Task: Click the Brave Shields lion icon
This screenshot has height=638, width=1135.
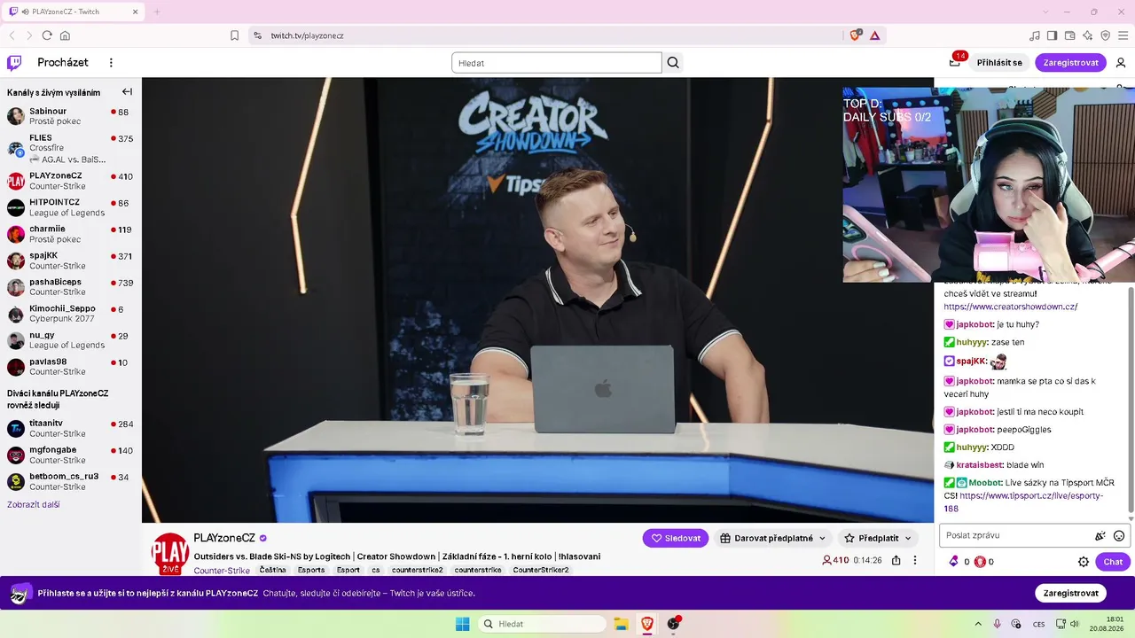Action: click(855, 35)
